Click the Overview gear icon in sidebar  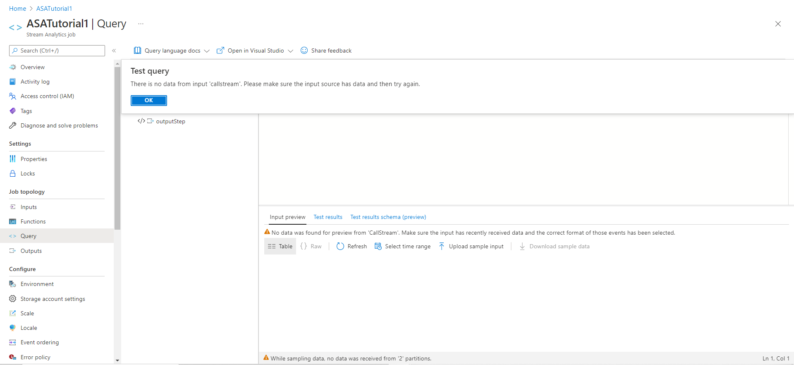13,67
